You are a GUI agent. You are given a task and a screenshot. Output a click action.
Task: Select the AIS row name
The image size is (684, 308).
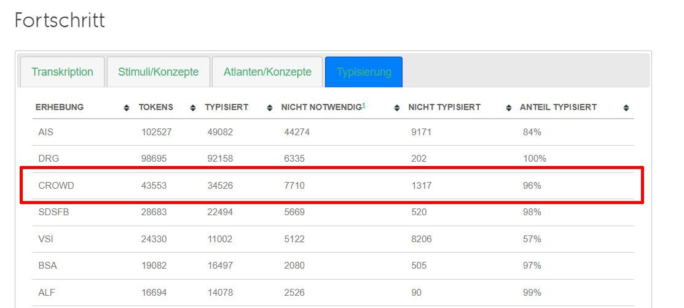pos(45,132)
